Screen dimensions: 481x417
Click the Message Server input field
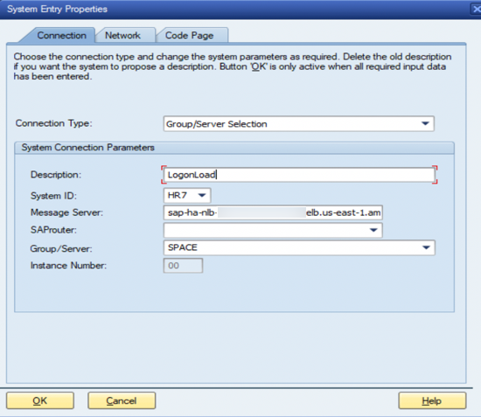click(273, 212)
